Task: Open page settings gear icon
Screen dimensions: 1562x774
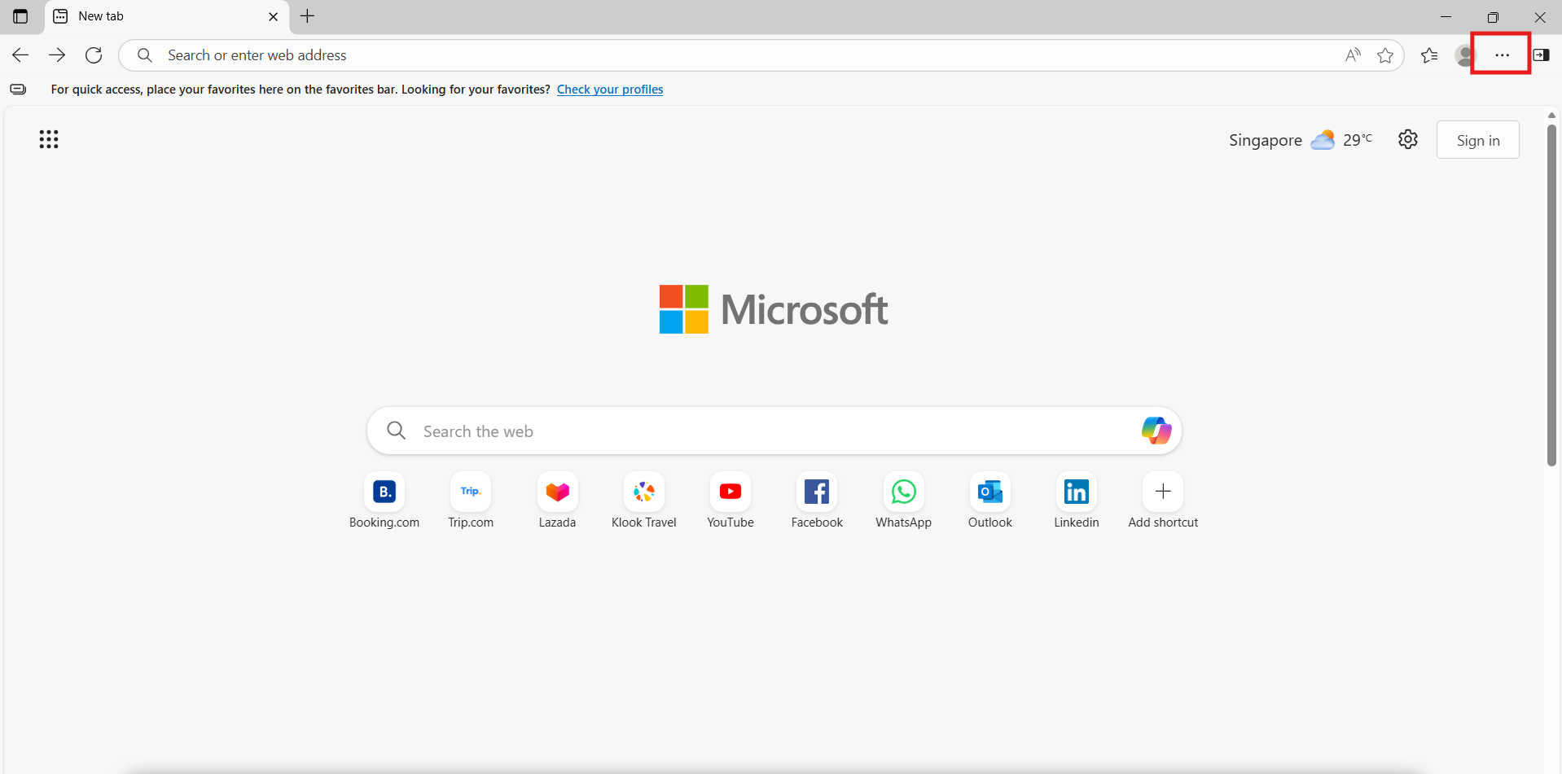Action: click(x=1407, y=140)
